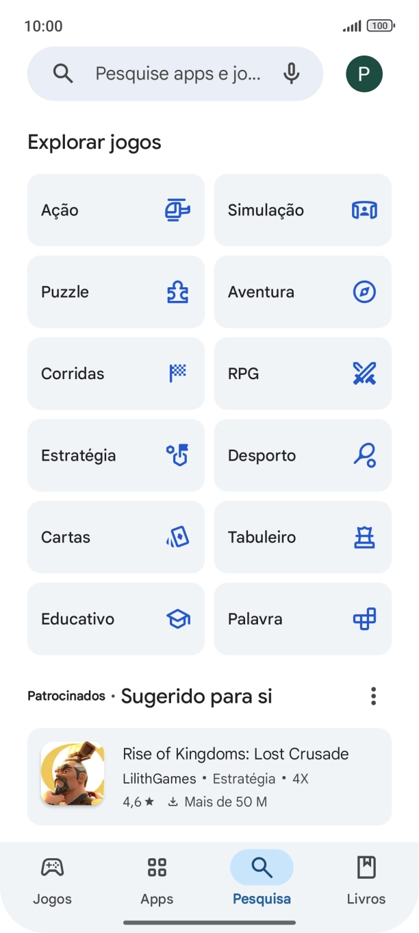Open the magnifying glass search icon
The height and width of the screenshot is (933, 419).
pos(62,73)
